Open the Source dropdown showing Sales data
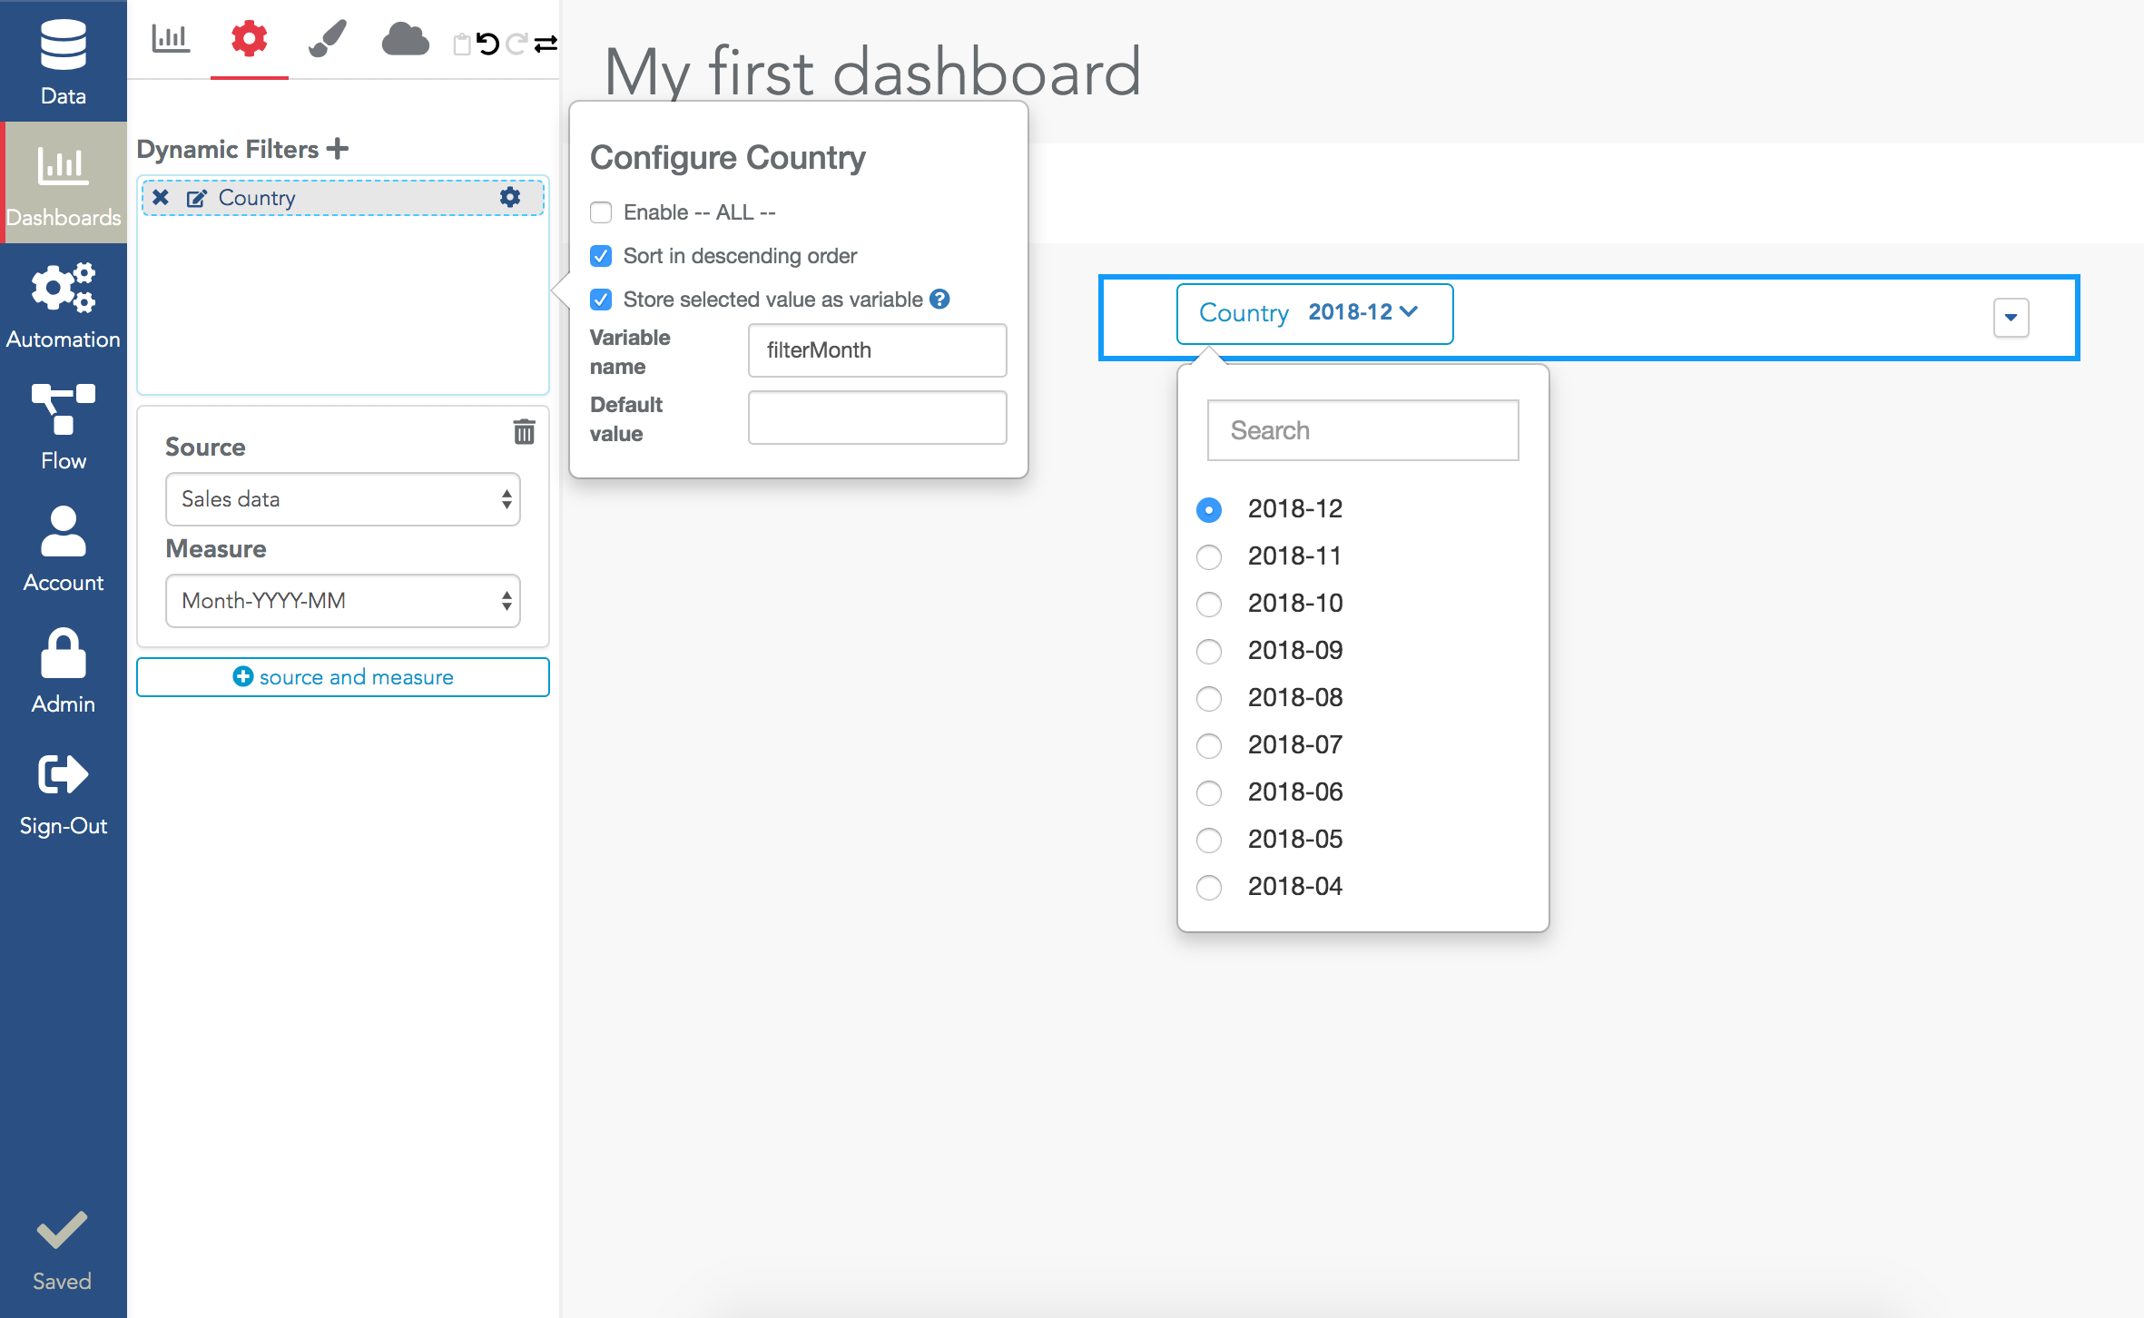This screenshot has width=2144, height=1318. 342,499
